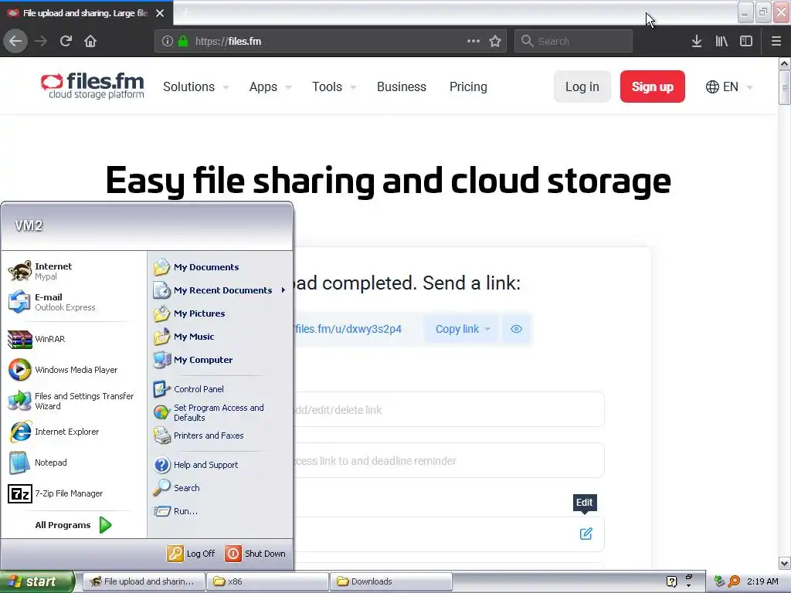Switch to x86 folder taskbar item
791x593 pixels.
(x=267, y=581)
